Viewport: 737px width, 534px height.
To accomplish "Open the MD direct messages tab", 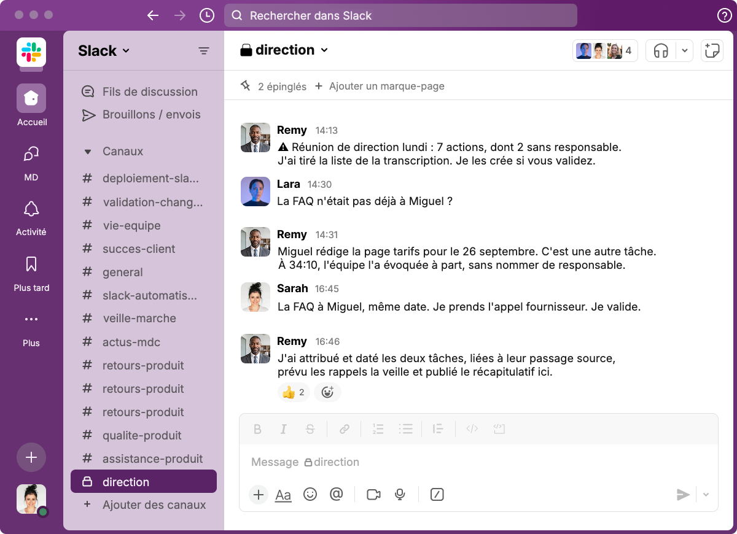I will point(31,163).
